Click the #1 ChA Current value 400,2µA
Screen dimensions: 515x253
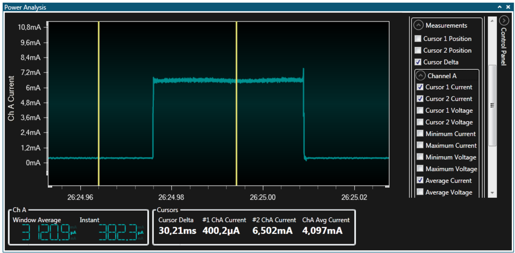(x=221, y=230)
